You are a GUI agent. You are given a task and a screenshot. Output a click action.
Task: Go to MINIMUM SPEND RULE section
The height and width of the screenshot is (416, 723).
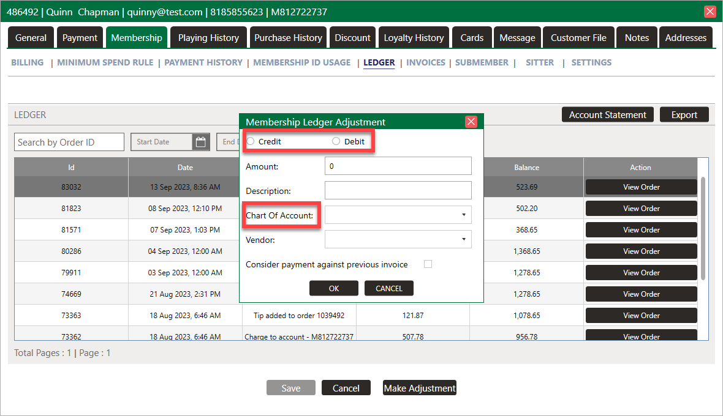(105, 62)
